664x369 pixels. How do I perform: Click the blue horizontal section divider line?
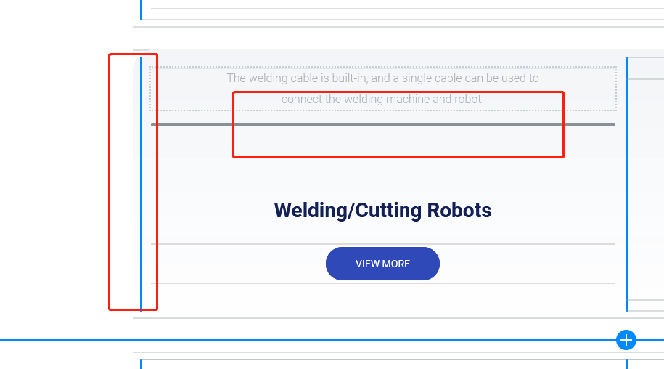coord(290,339)
